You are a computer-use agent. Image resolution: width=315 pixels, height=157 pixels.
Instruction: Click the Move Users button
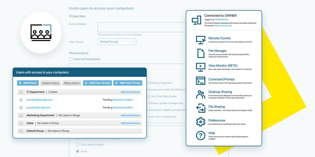coord(72,83)
